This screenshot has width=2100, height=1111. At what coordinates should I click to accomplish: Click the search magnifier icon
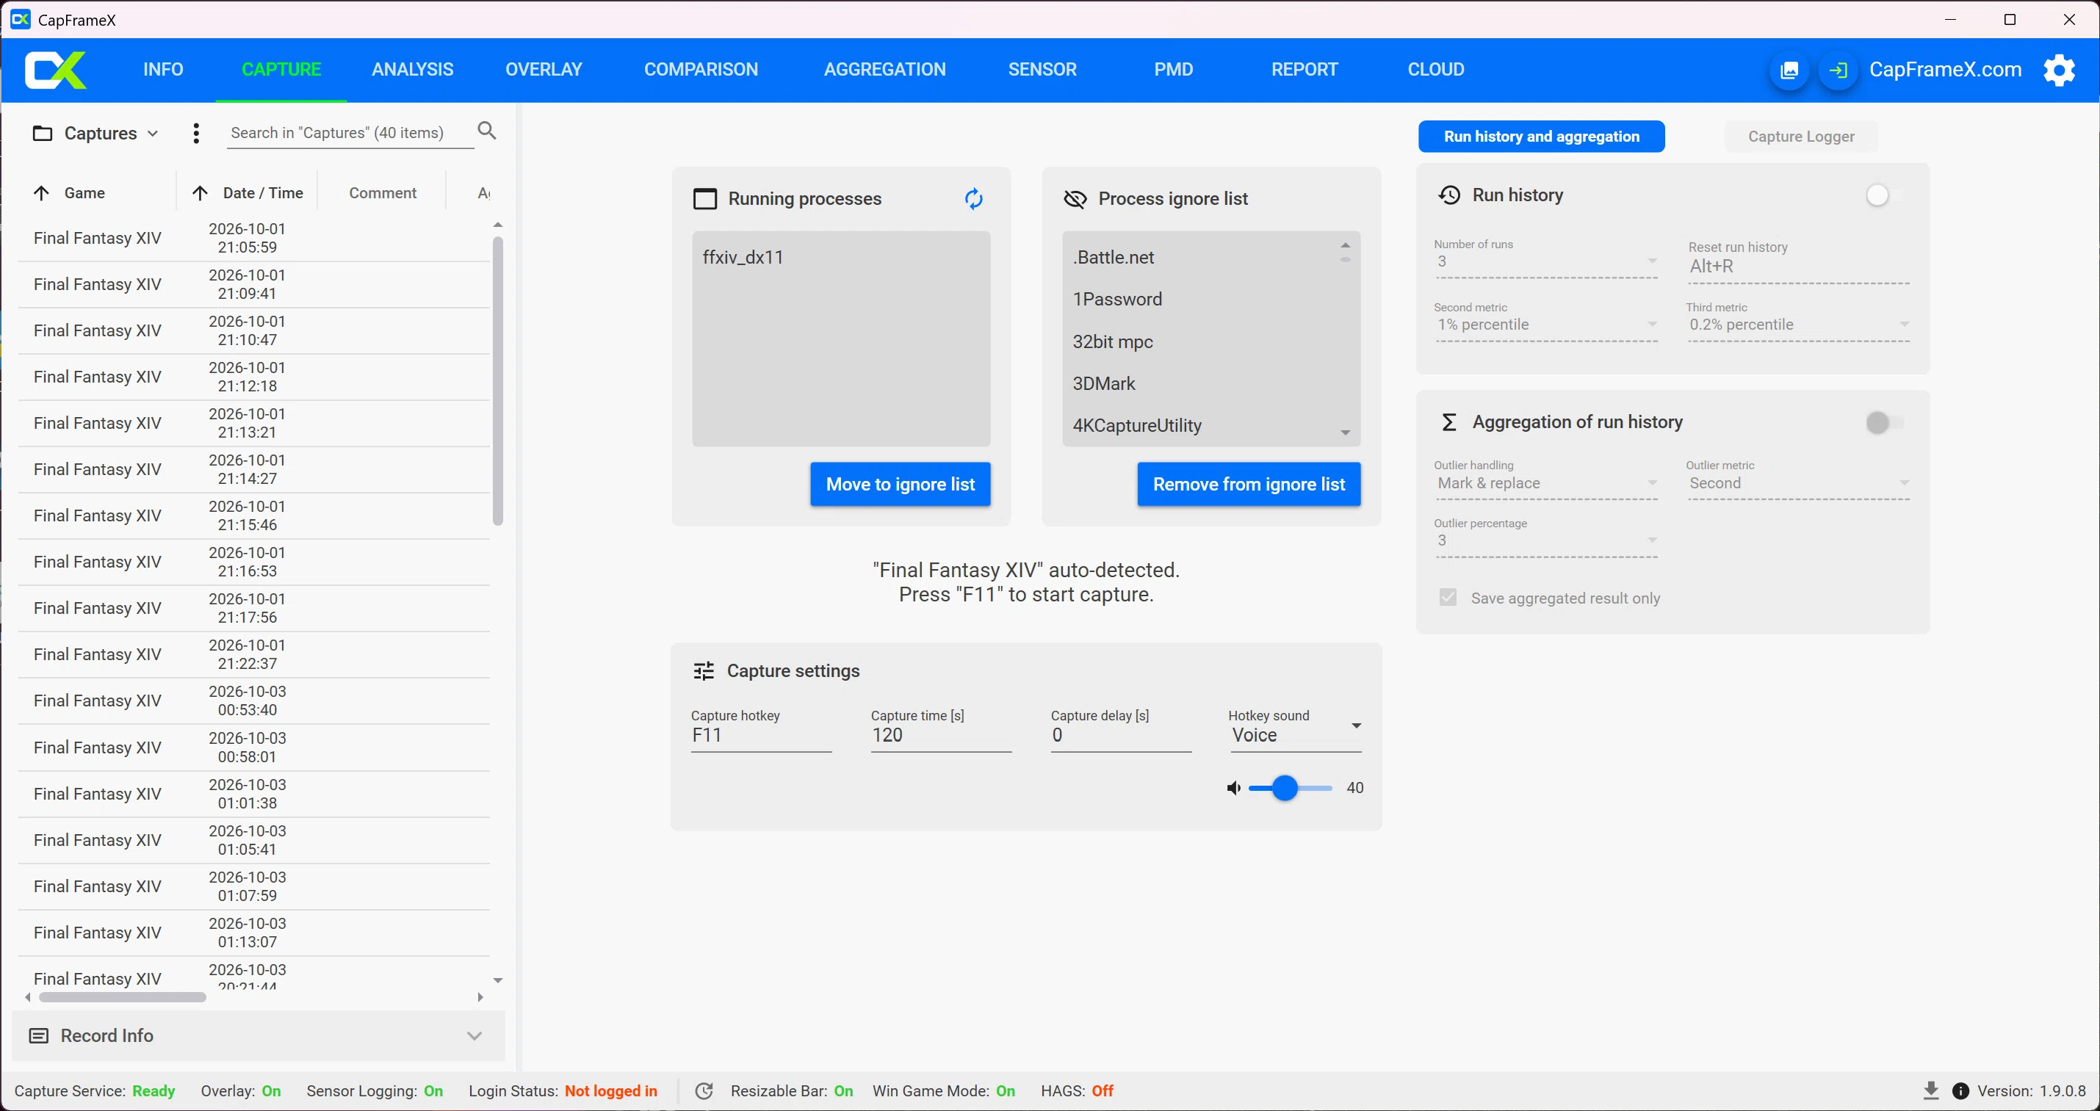tap(487, 131)
